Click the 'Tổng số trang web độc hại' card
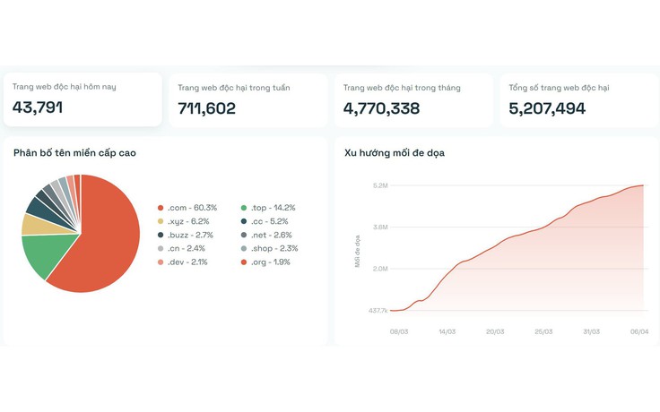 point(577,99)
